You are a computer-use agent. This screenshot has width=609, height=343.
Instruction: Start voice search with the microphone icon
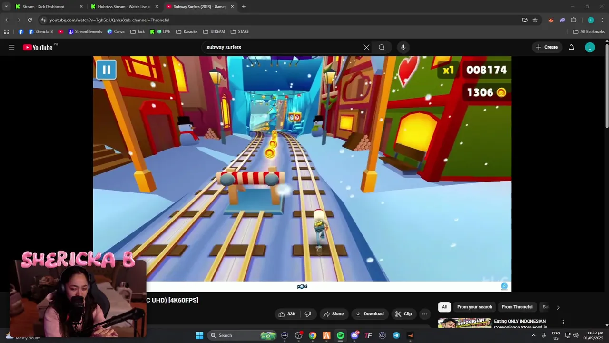pyautogui.click(x=403, y=47)
